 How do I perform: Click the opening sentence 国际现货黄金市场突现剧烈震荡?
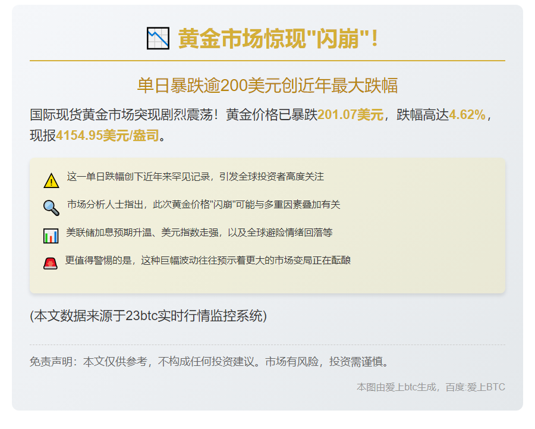point(121,115)
